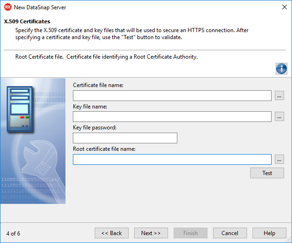The width and height of the screenshot is (292, 243).
Task: Browse for the certificate file
Action: pyautogui.click(x=279, y=95)
